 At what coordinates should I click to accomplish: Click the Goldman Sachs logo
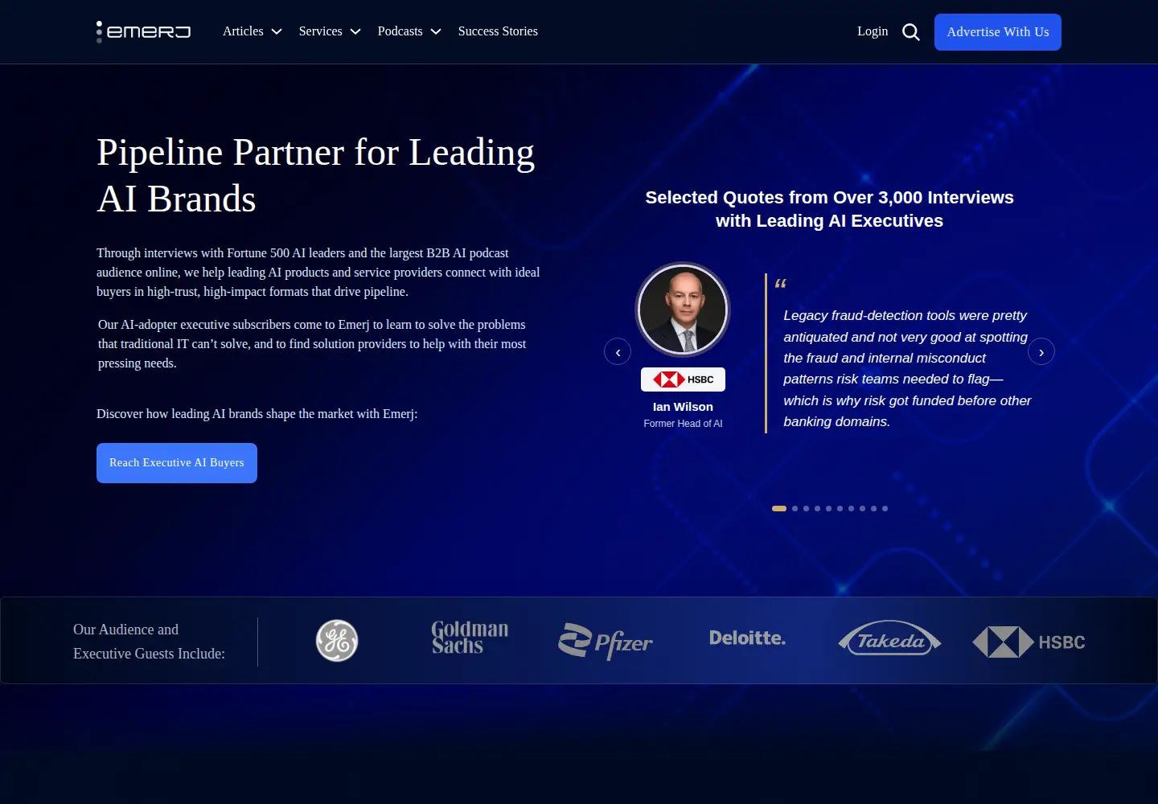pos(470,638)
